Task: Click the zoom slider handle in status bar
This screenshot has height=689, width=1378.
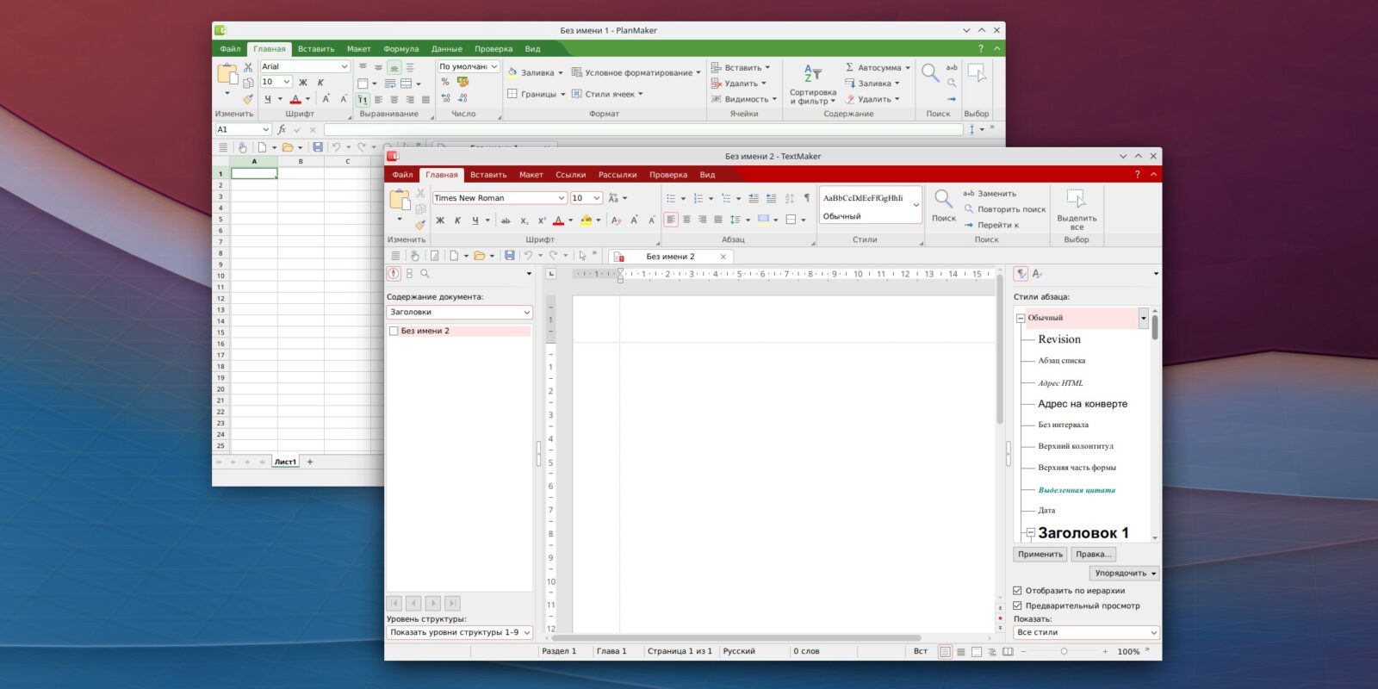Action: click(1064, 652)
